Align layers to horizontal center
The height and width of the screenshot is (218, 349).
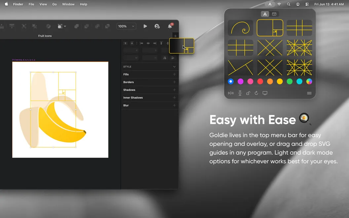click(148, 43)
